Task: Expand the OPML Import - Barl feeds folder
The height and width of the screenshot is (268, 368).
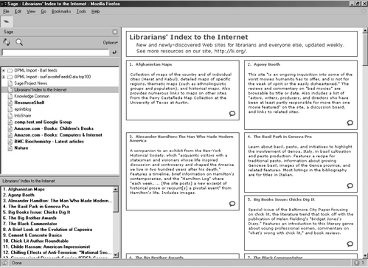Action: [x=4, y=70]
